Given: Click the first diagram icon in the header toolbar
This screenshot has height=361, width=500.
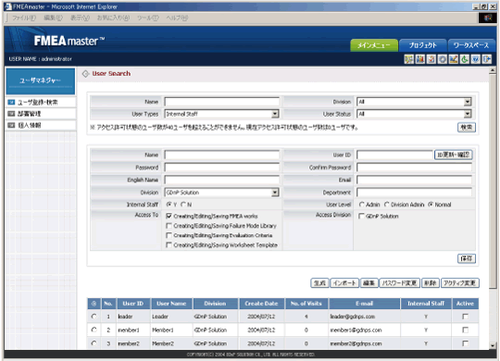Looking at the screenshot, I should [409, 59].
